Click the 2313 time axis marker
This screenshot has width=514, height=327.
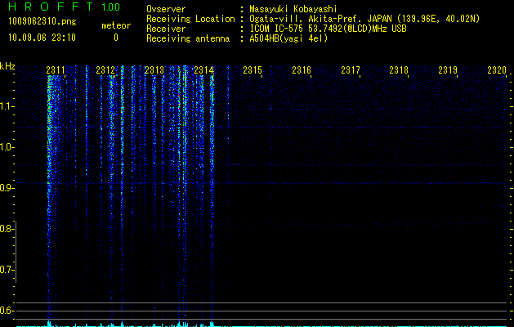click(x=154, y=70)
